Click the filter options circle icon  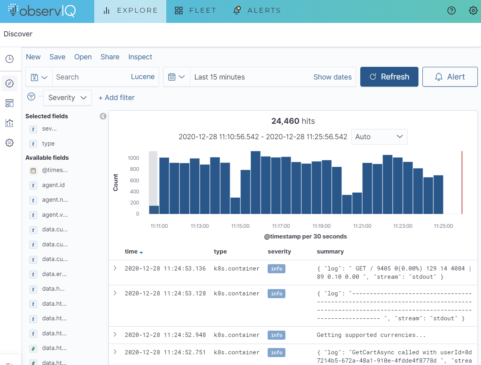[x=31, y=97]
